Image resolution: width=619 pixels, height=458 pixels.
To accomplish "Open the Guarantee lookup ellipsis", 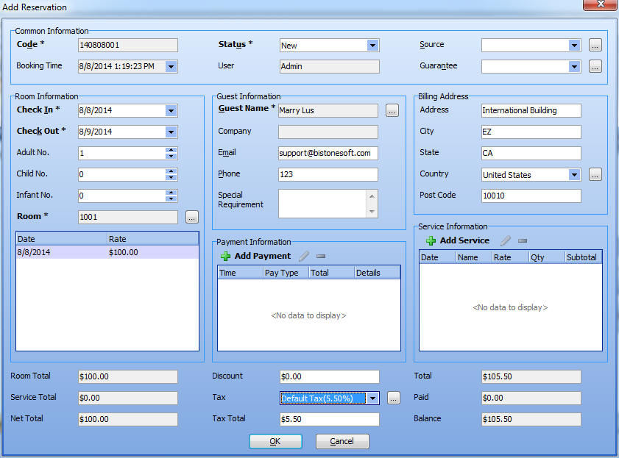I will point(595,66).
